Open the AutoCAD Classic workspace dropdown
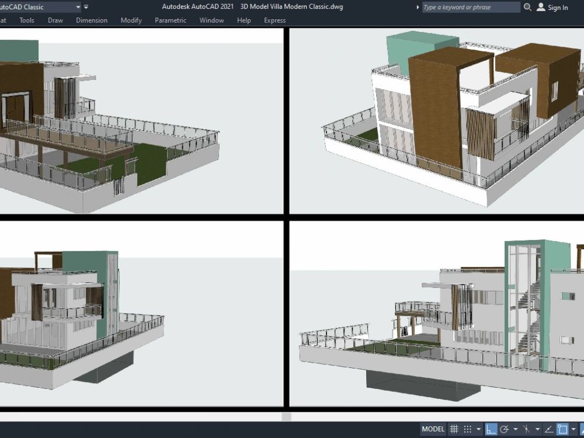The image size is (584, 438). pos(77,7)
